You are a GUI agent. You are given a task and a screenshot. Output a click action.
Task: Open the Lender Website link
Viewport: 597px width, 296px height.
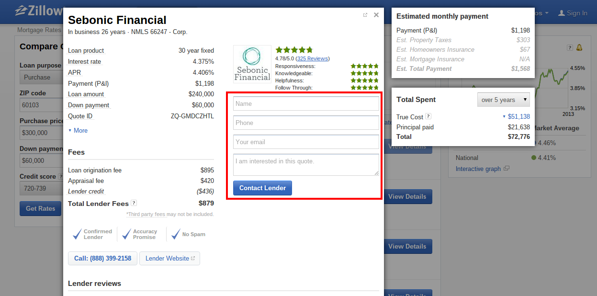[169, 258]
